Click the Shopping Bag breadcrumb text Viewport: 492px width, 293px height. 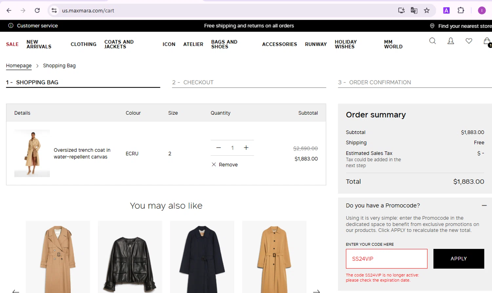59,66
